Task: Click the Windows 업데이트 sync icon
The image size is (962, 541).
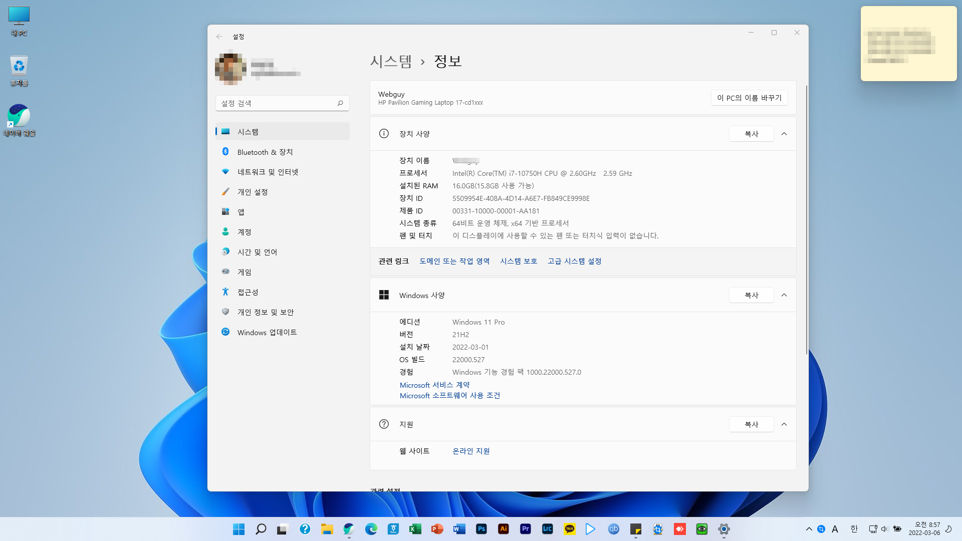Action: tap(225, 332)
